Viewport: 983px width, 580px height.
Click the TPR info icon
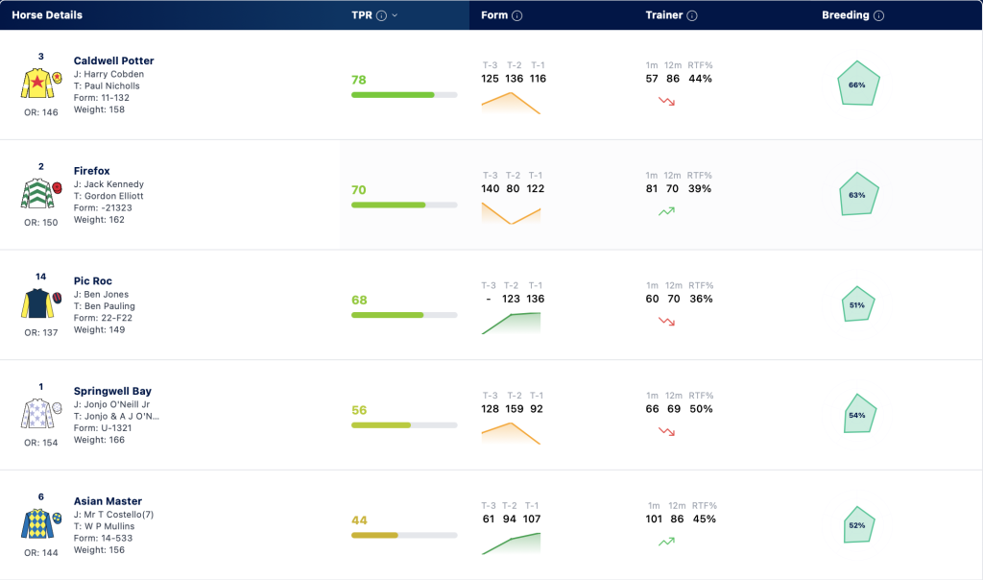point(381,15)
